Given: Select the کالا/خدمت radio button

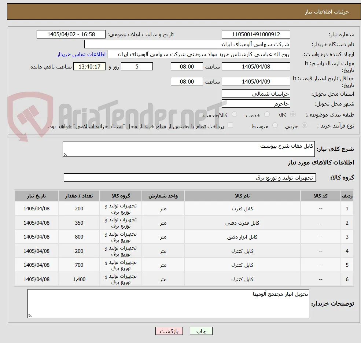Looking at the screenshot, I should click(x=234, y=114).
